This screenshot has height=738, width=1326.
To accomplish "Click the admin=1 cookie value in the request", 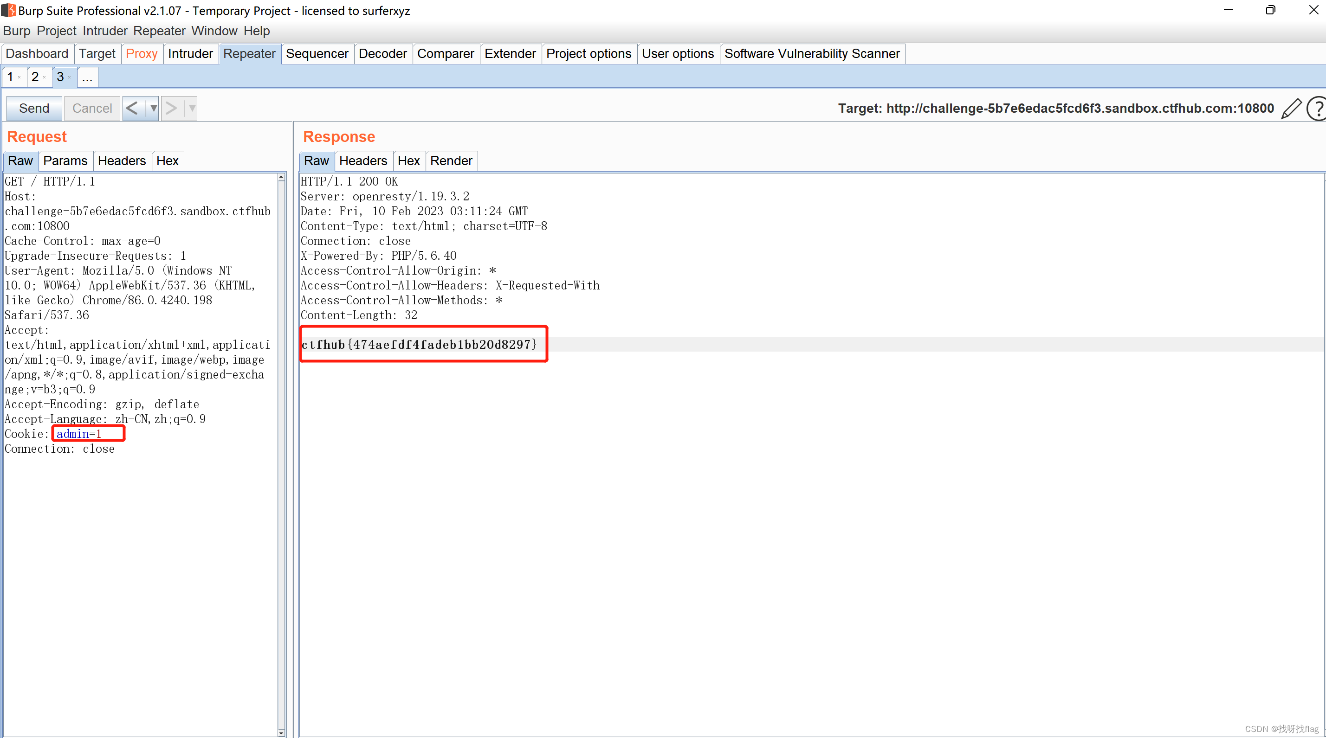I will [79, 434].
